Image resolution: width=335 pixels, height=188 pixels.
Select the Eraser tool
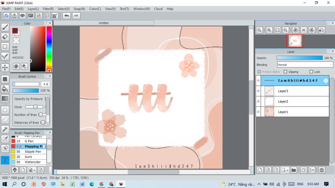pos(5,37)
